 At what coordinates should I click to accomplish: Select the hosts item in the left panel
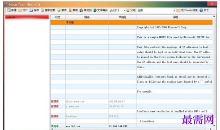(27, 17)
